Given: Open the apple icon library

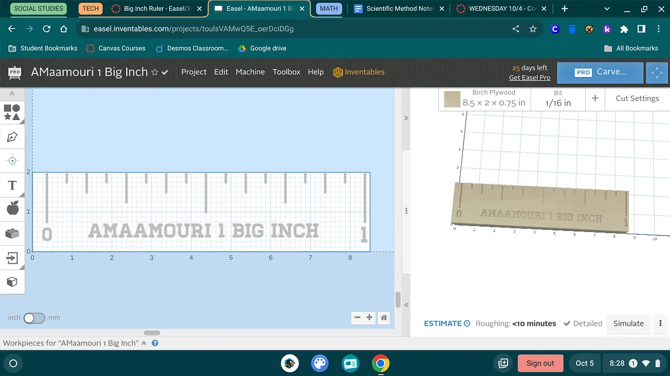Looking at the screenshot, I should click(12, 209).
